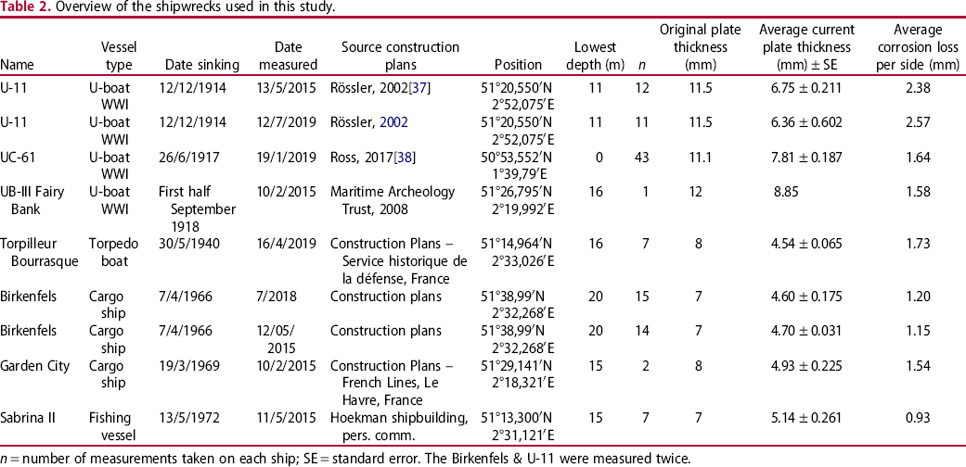
Task: Click the Average corrosion loss header
Action: 920,47
